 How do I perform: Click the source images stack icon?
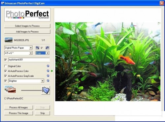pyautogui.click(x=10, y=90)
